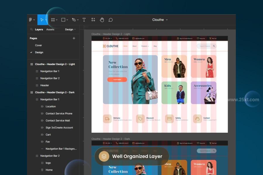The height and width of the screenshot is (175, 263).
Task: Select the Sign In/Create Account layer
Action: coord(59,128)
